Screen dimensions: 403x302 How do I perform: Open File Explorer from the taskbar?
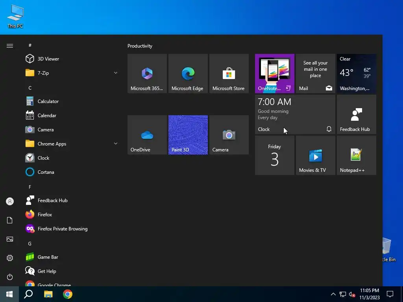(x=48, y=294)
